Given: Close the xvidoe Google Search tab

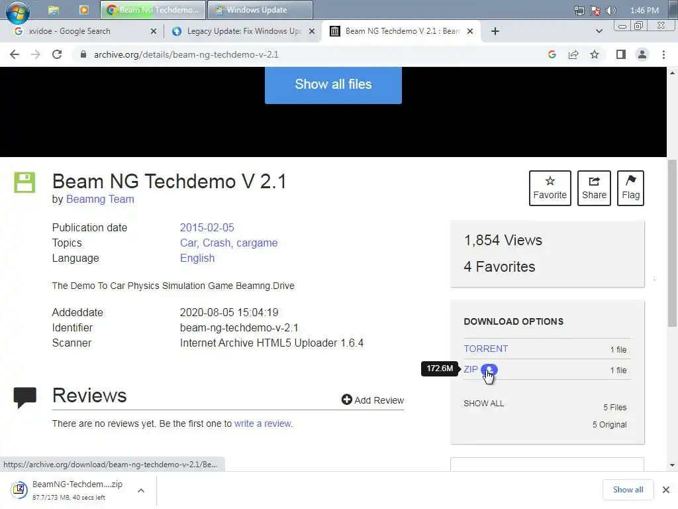Looking at the screenshot, I should (154, 31).
